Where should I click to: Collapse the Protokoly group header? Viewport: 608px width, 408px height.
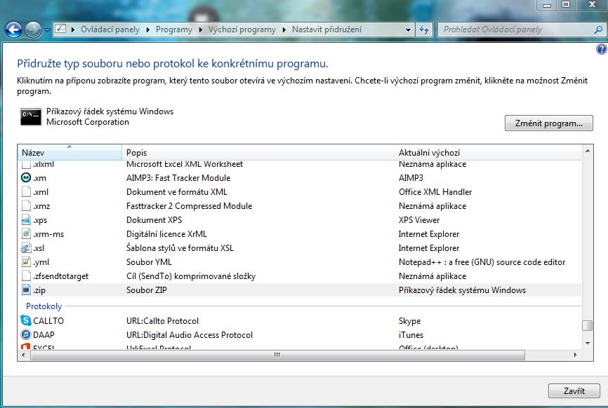click(44, 306)
